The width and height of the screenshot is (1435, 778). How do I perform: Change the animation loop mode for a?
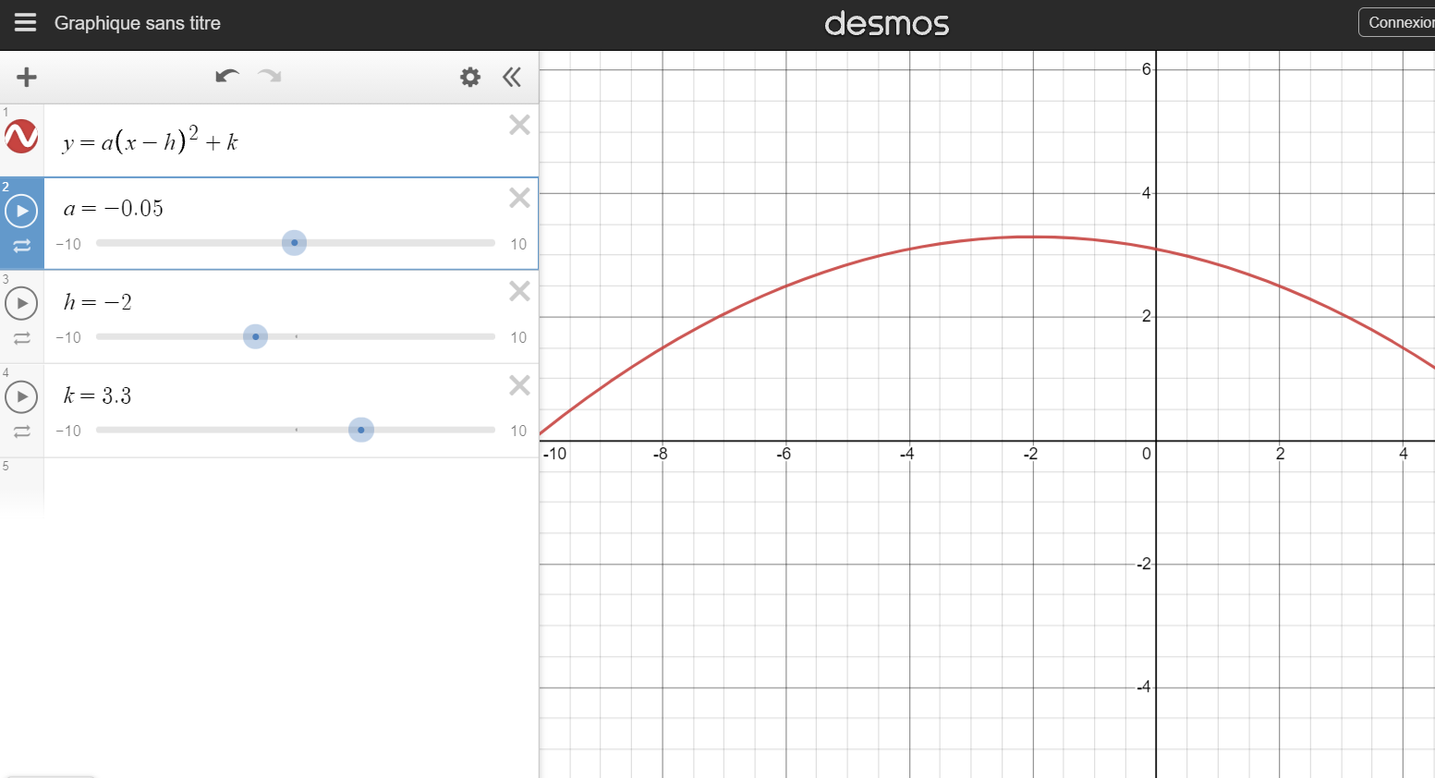(x=21, y=246)
